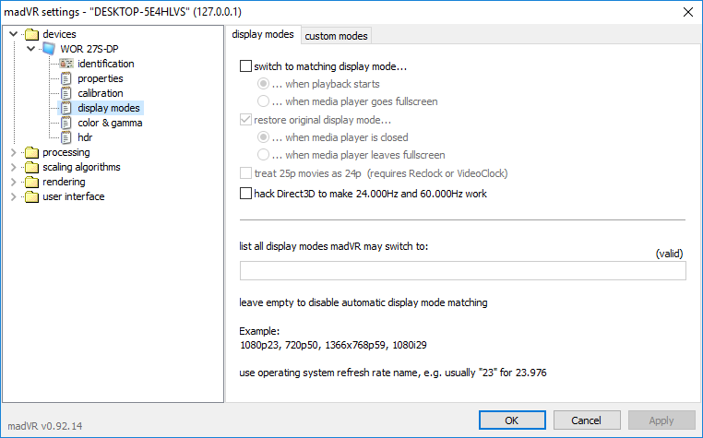Click the identification page icon in tree
This screenshot has height=438, width=703.
66,64
